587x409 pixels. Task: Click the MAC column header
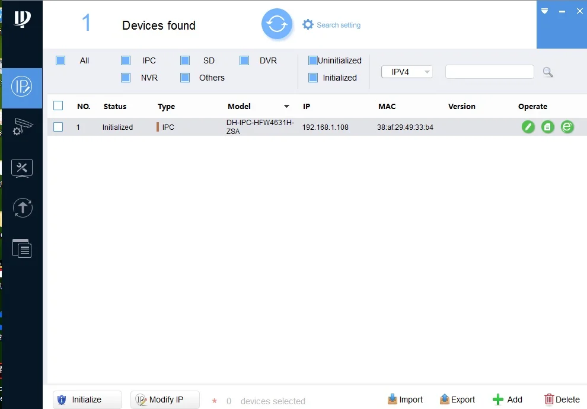(x=387, y=106)
